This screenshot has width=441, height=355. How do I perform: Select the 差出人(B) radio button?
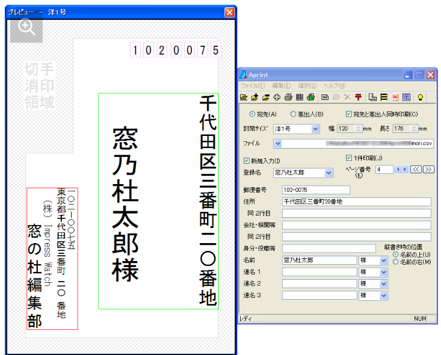[293, 114]
